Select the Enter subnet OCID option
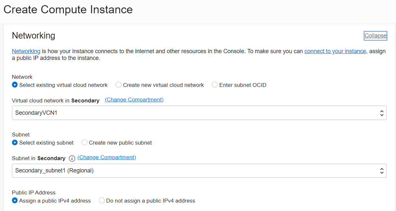Screen dimensions: 396x211 pos(215,85)
